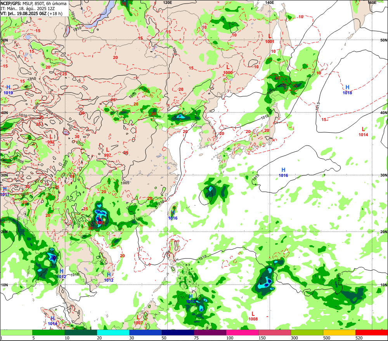The width and height of the screenshot is (388, 341).
Task: Click the H 1016 label over Taiwan
Action: point(173,215)
